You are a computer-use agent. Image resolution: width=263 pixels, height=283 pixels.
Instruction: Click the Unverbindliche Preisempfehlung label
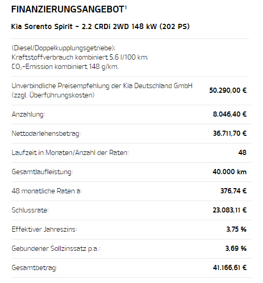tap(102, 90)
